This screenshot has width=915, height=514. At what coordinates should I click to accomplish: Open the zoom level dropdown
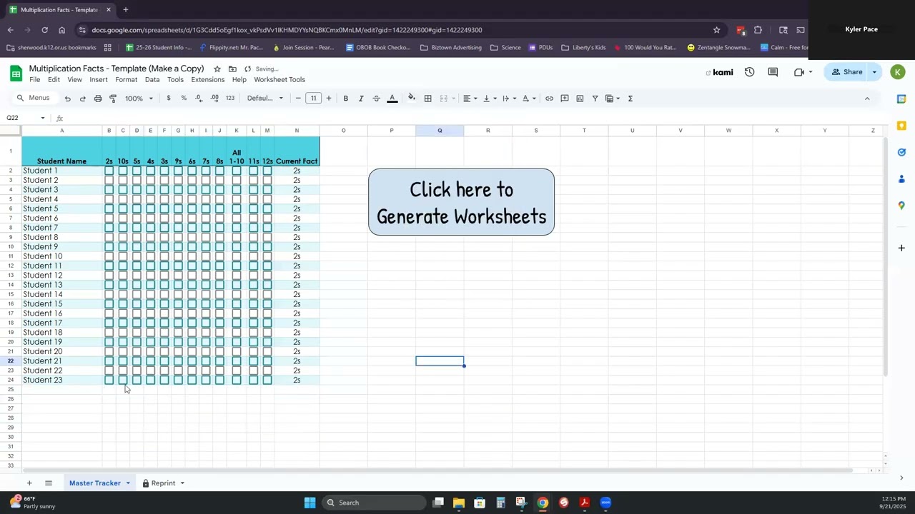pyautogui.click(x=139, y=99)
